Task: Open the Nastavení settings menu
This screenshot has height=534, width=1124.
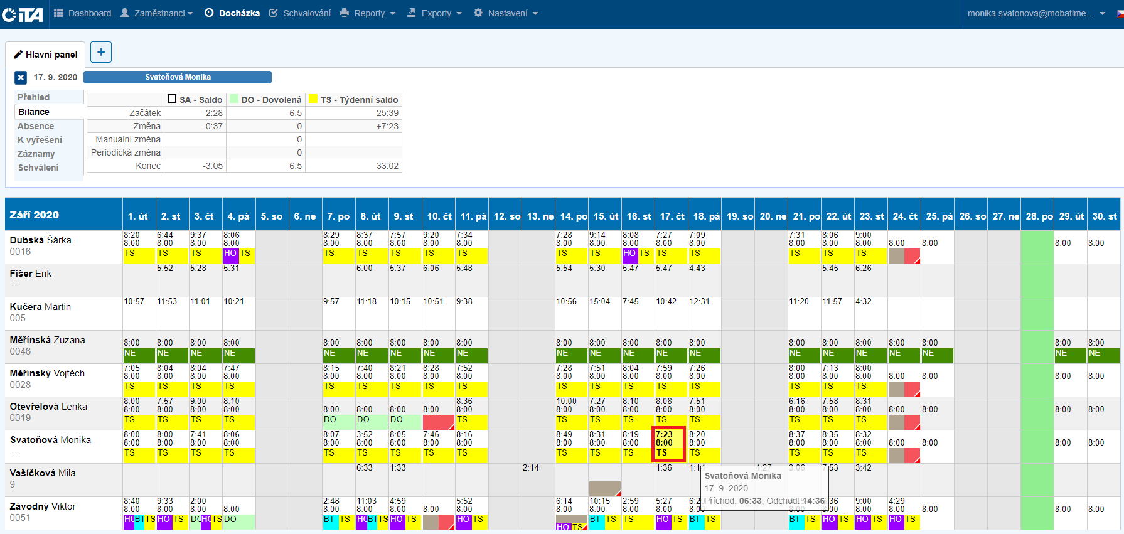Action: click(x=506, y=13)
